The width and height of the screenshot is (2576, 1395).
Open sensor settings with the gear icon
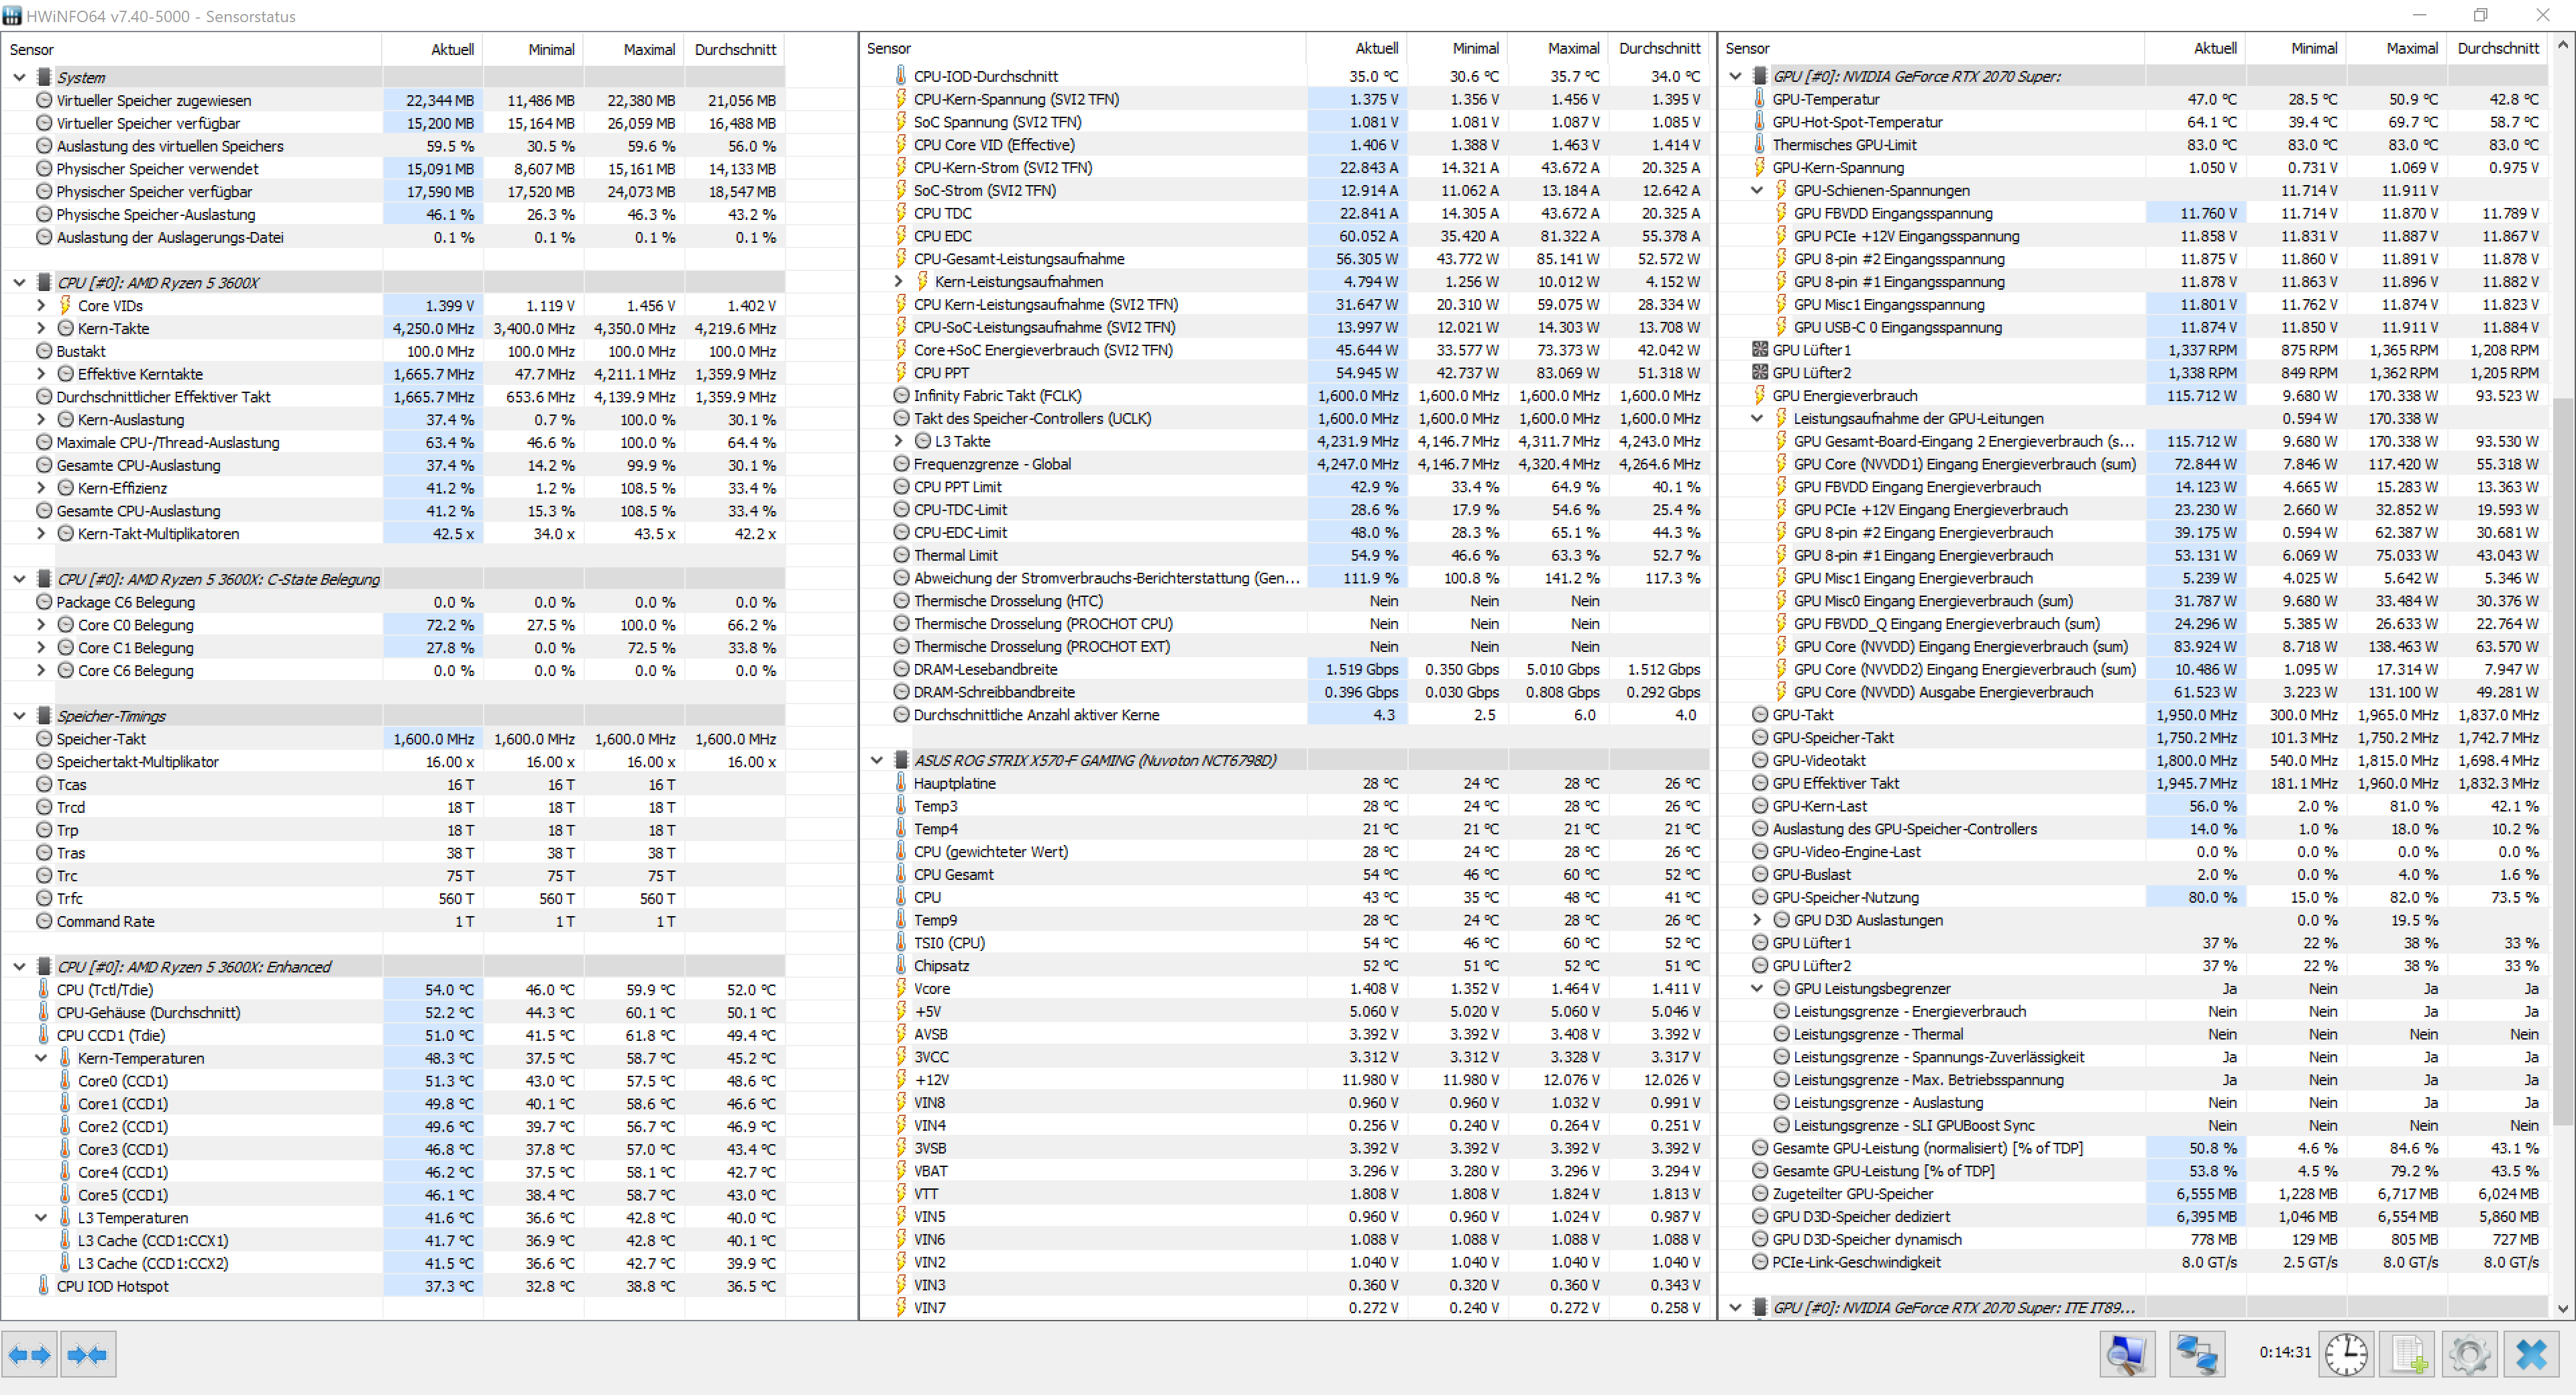2470,1355
